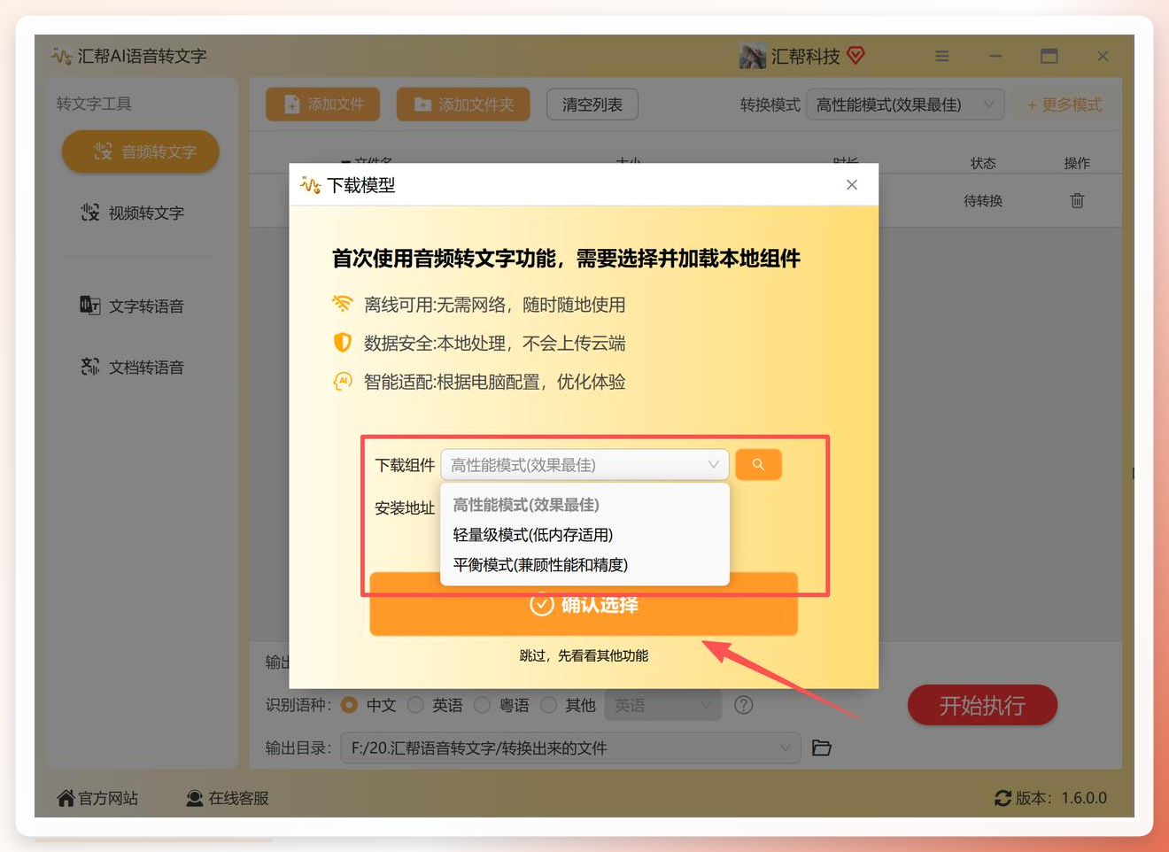Click the 添加文件 button

click(x=323, y=105)
